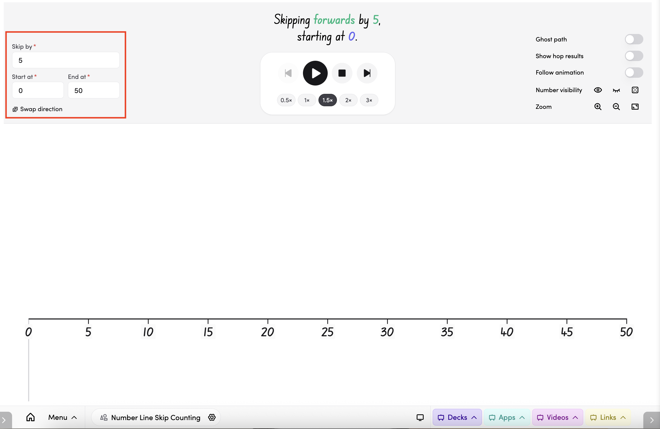
Task: Turn on Show hop results
Action: coord(634,56)
